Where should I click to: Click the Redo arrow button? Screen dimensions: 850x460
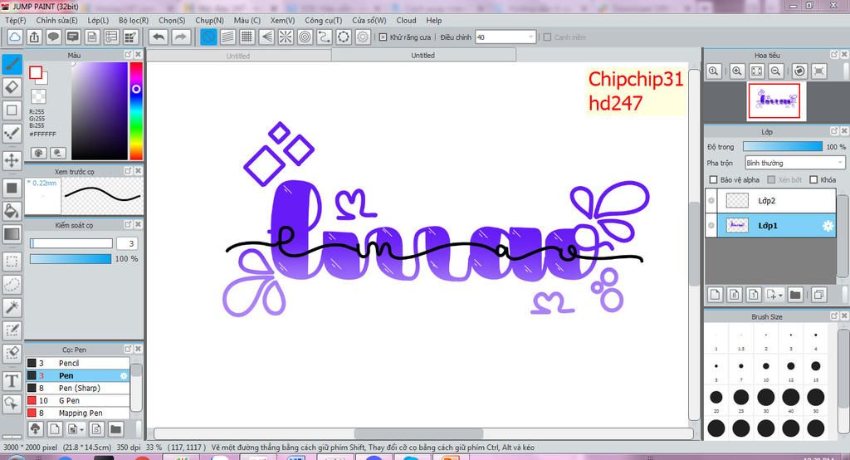181,37
